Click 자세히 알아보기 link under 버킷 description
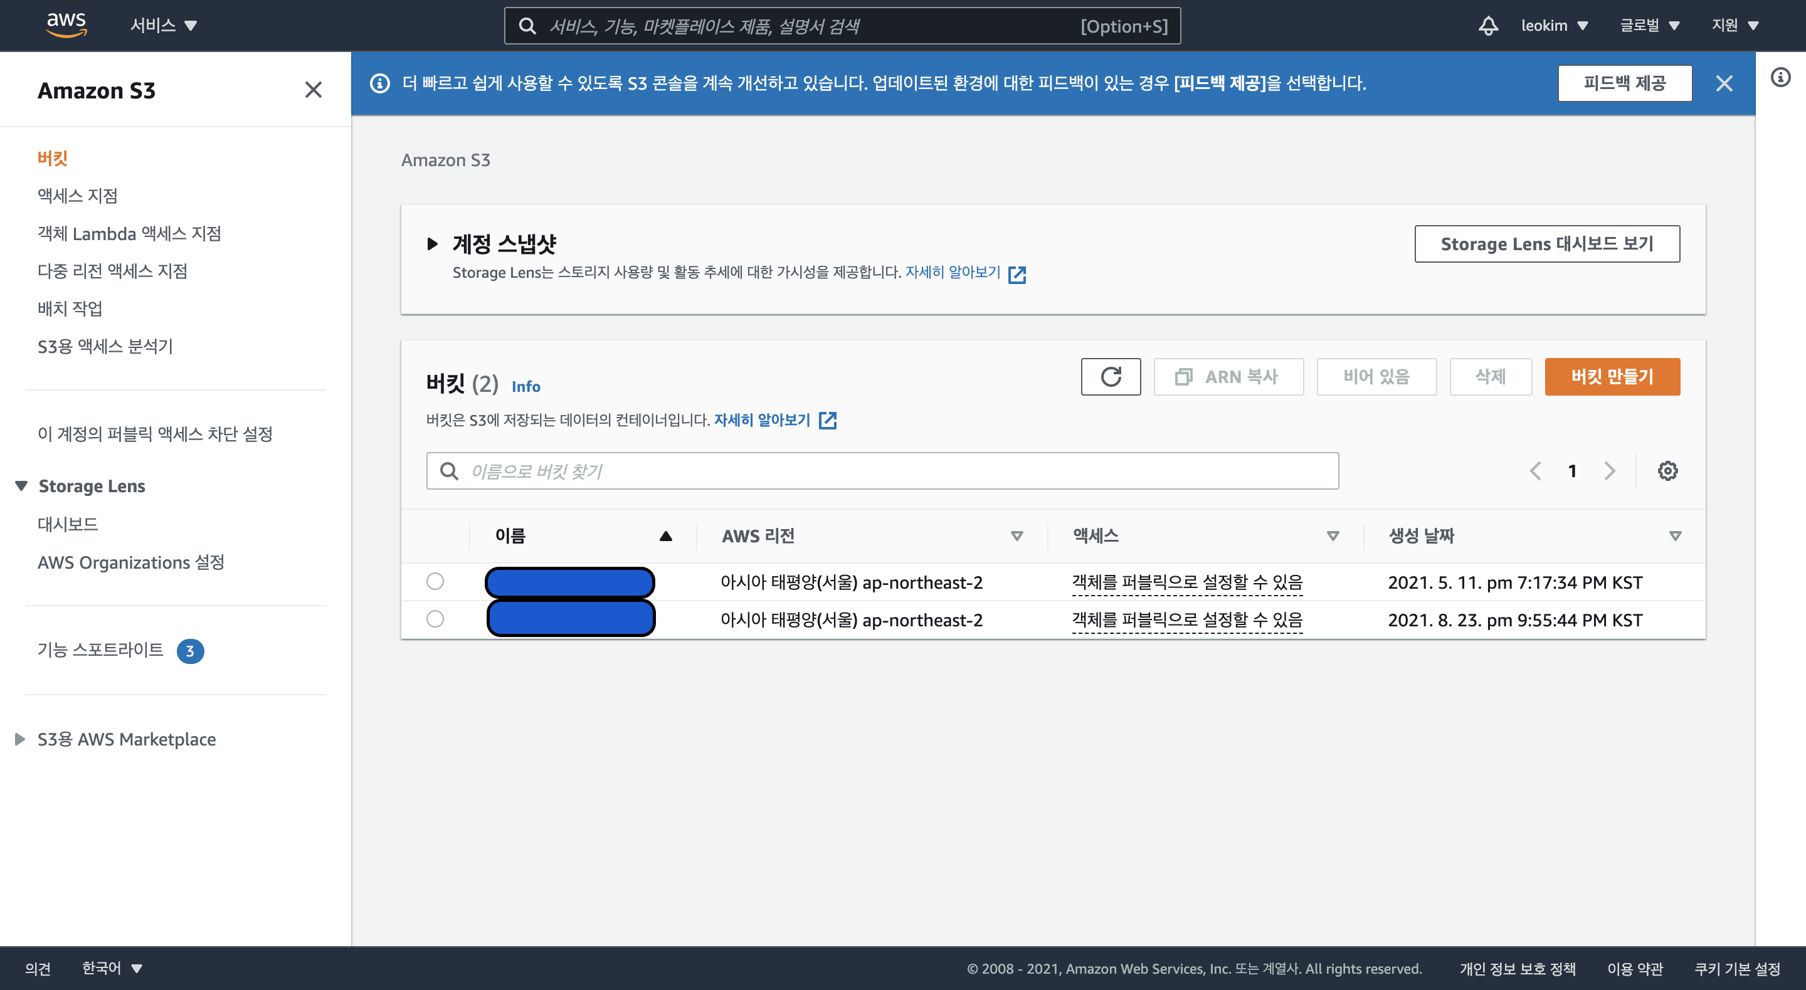Image resolution: width=1806 pixels, height=990 pixels. [x=762, y=420]
